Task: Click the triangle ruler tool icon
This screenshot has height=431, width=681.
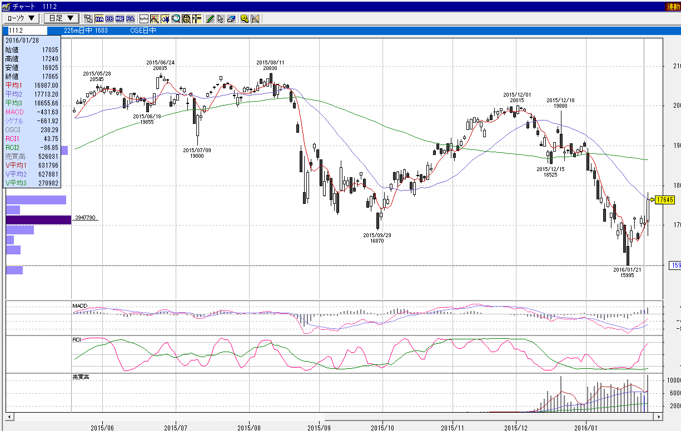Action: 255,18
